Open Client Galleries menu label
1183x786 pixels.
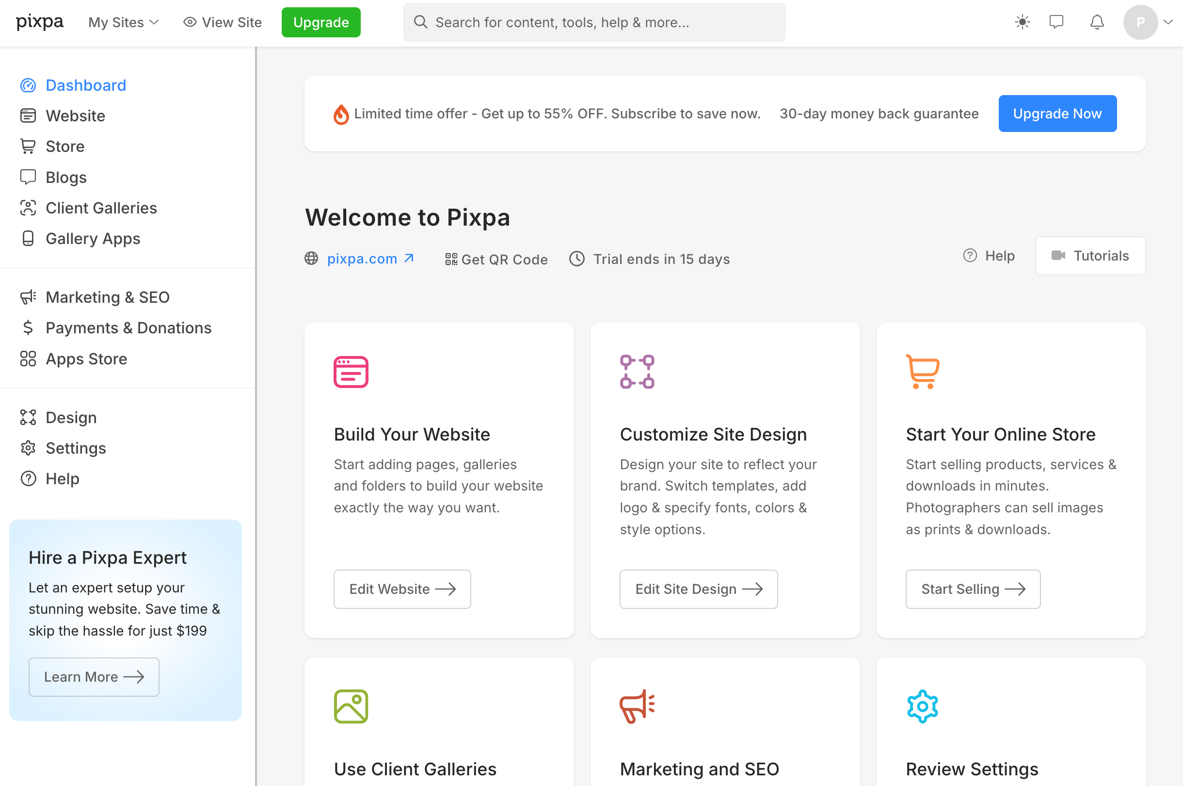101,208
